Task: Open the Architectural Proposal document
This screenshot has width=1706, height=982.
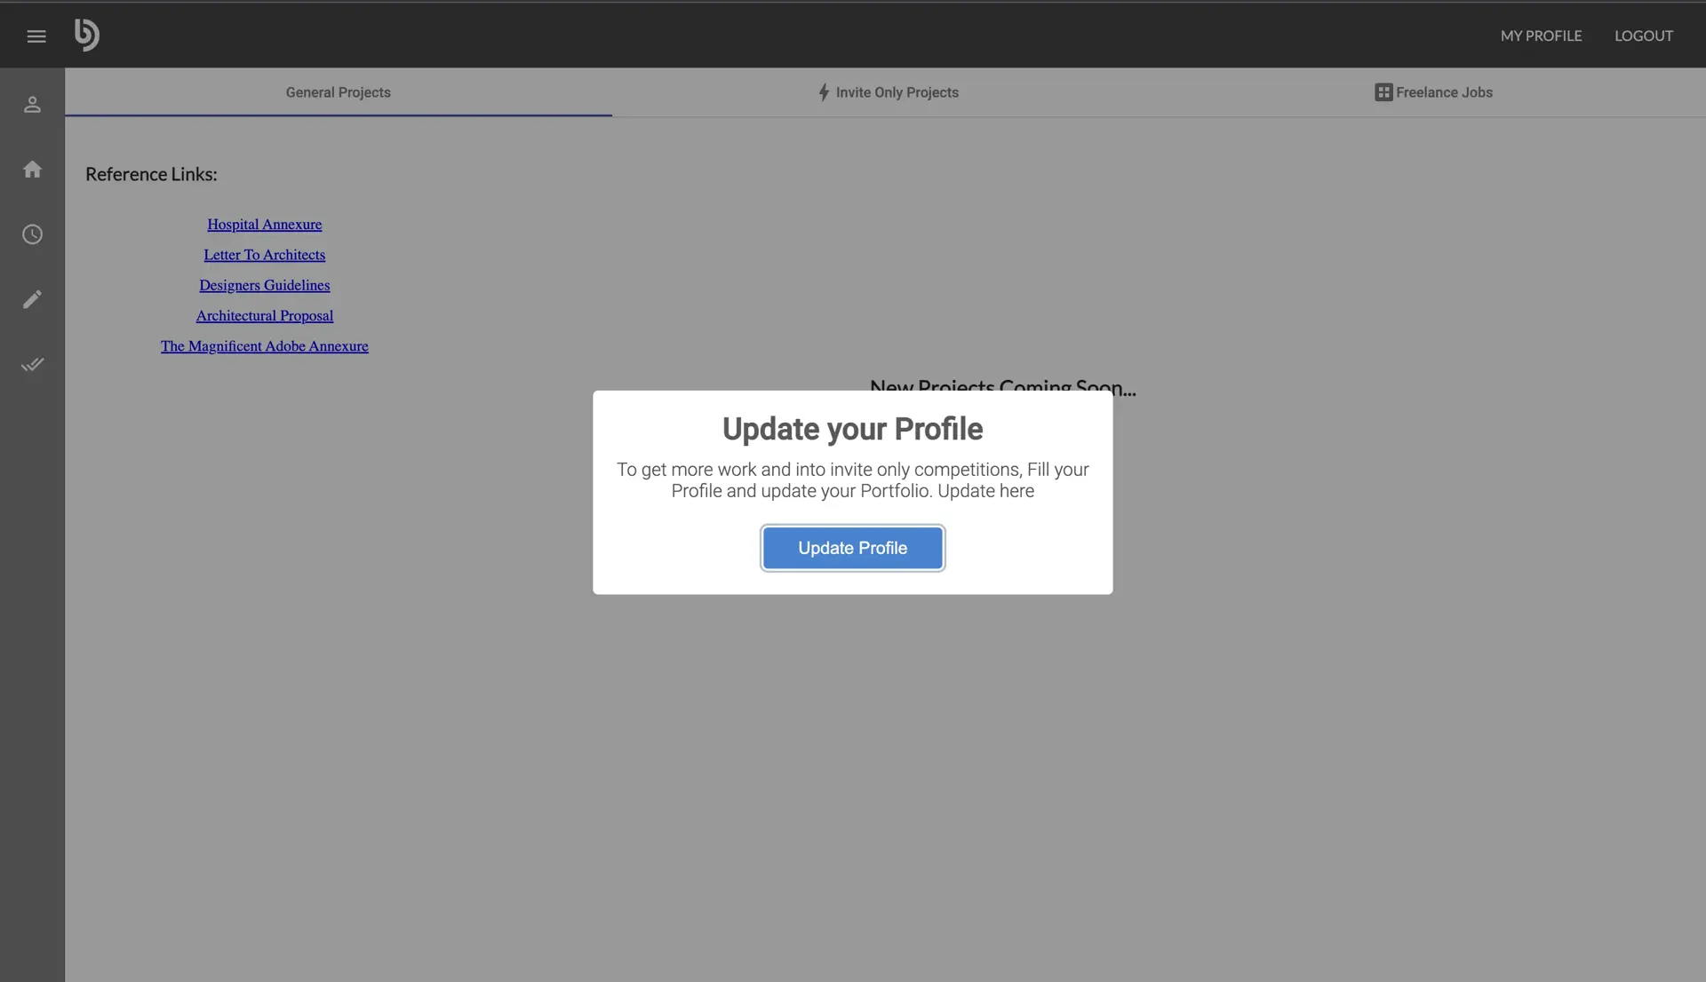Action: 264,315
